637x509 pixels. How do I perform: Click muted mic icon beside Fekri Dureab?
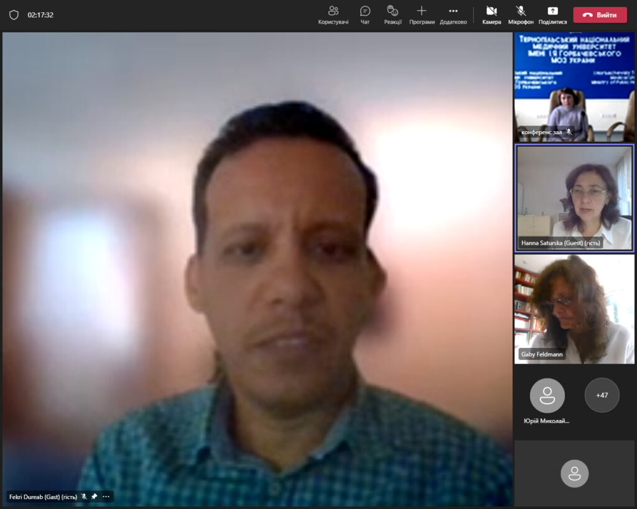84,497
